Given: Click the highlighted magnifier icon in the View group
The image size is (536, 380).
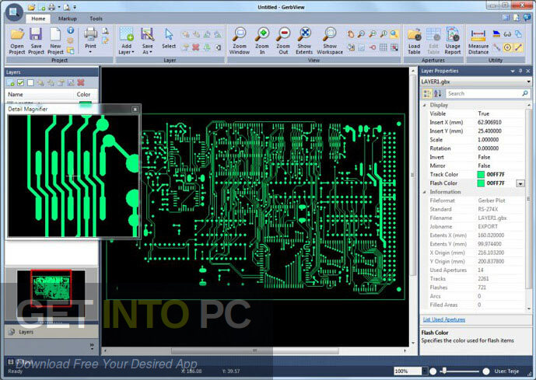Looking at the screenshot, I should pyautogui.click(x=394, y=33).
